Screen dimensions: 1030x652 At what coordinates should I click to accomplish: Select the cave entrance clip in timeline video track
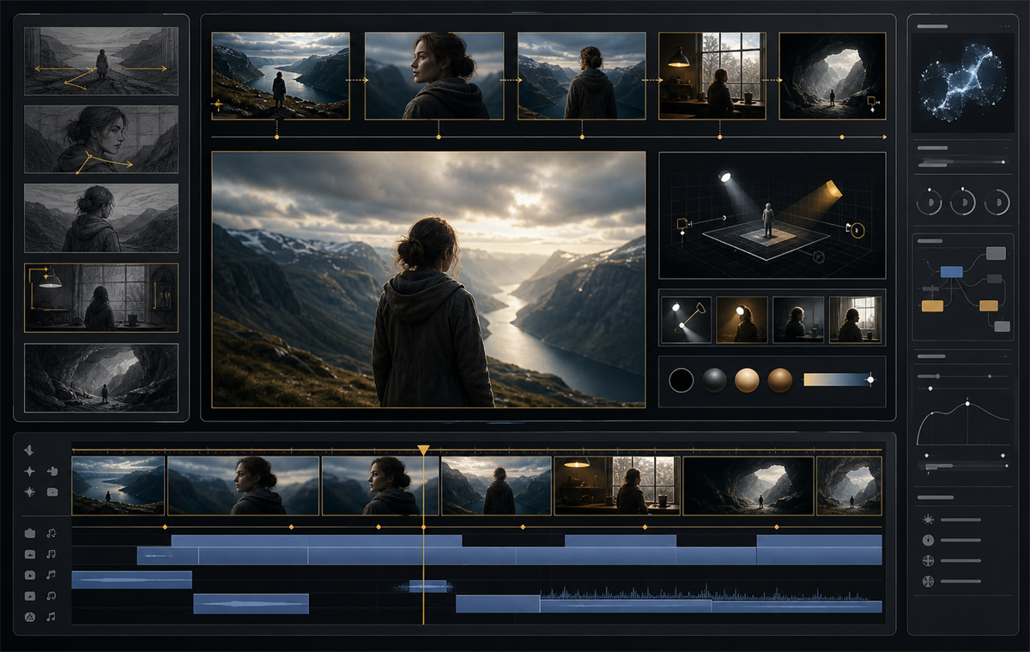pos(748,486)
